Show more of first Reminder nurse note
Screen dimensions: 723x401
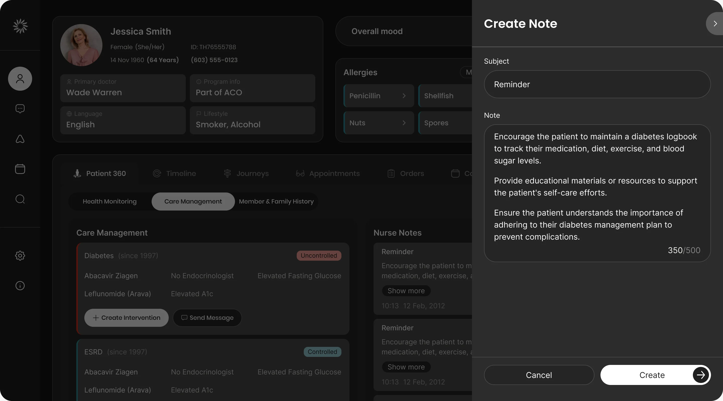tap(406, 291)
